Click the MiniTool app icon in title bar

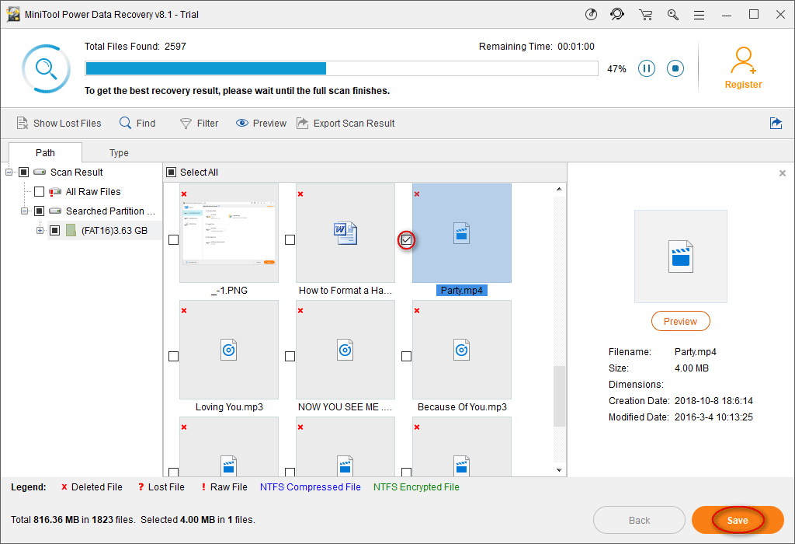[13, 14]
